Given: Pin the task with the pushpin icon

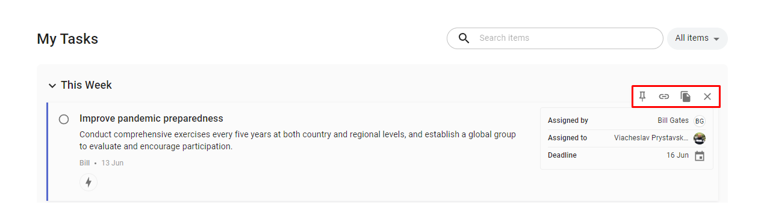Looking at the screenshot, I should click(x=642, y=97).
